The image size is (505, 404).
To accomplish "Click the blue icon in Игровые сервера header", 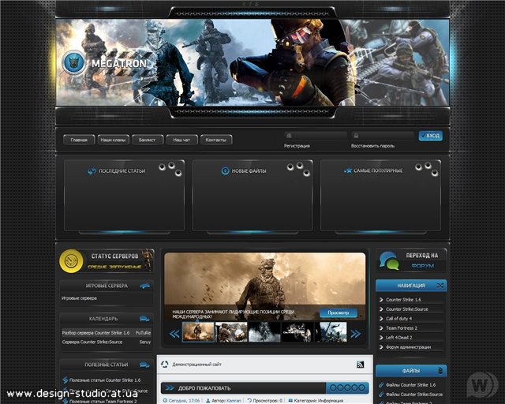I will (x=145, y=286).
